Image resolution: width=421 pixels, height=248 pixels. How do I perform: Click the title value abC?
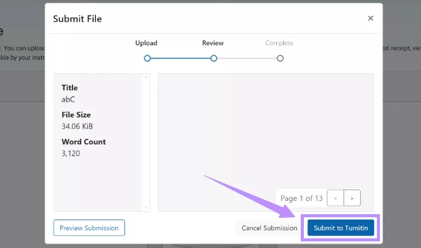[68, 99]
